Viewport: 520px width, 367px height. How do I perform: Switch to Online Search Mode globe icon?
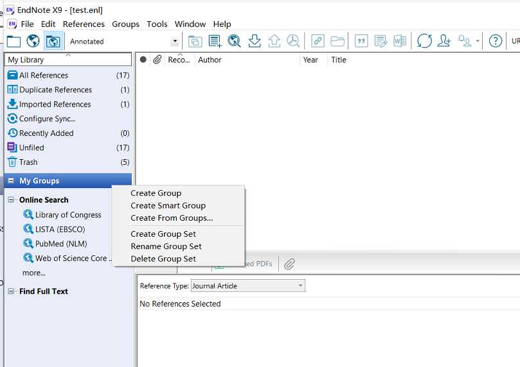33,41
